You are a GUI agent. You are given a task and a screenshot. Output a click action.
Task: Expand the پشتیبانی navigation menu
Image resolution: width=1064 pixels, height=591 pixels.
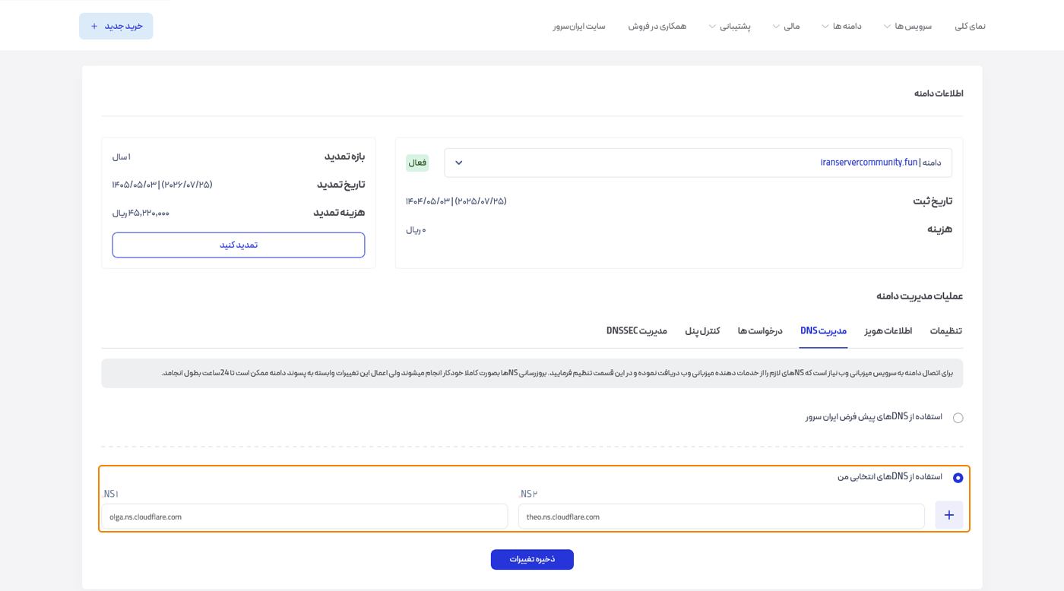(x=730, y=26)
